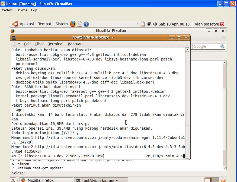Minimize the terminal window
The image size is (237, 182).
click(172, 37)
